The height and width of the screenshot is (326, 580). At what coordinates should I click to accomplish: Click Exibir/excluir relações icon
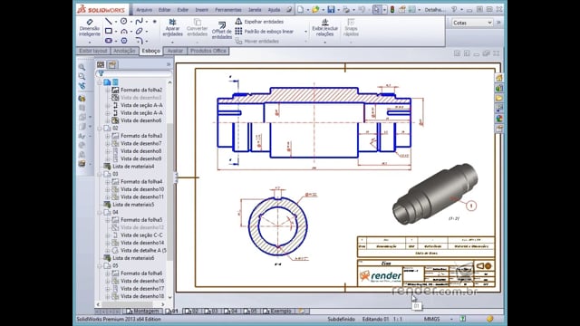point(324,28)
